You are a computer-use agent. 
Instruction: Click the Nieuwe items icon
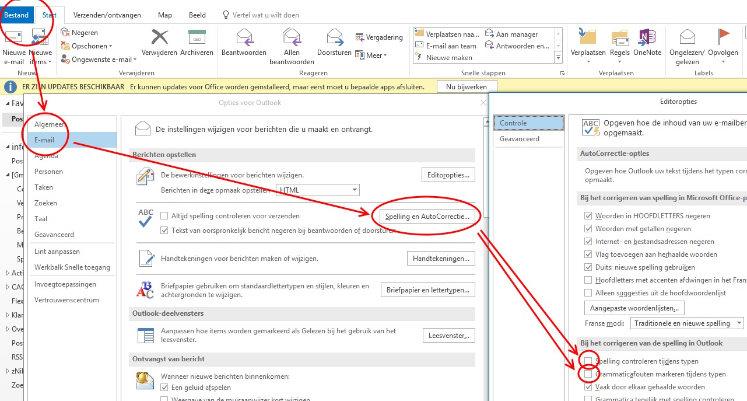click(x=40, y=37)
